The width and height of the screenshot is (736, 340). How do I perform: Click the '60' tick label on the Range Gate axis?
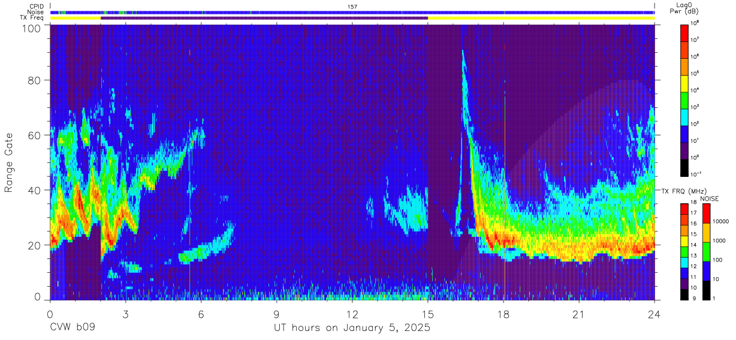tap(34, 136)
